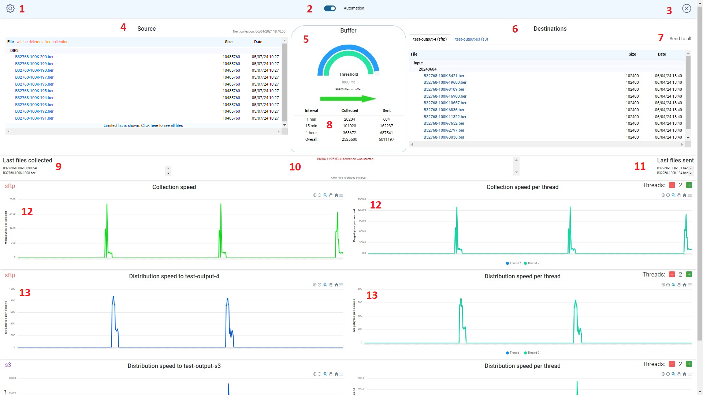Viewport: 703px width, 395px height.
Task: Toggle Thread 2 legend in sftp Distribution per thread
Action: click(532, 353)
